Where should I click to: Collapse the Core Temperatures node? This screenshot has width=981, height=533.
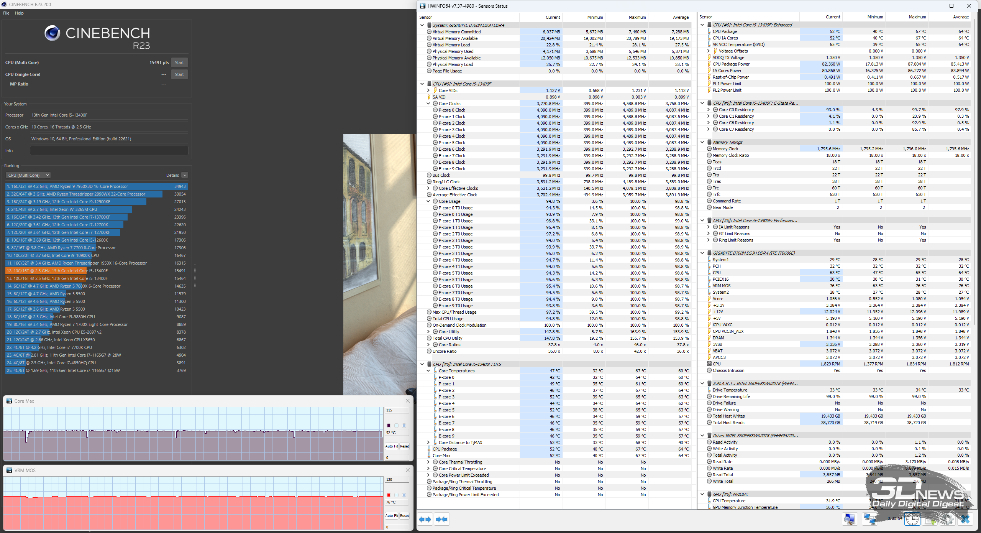click(x=428, y=371)
